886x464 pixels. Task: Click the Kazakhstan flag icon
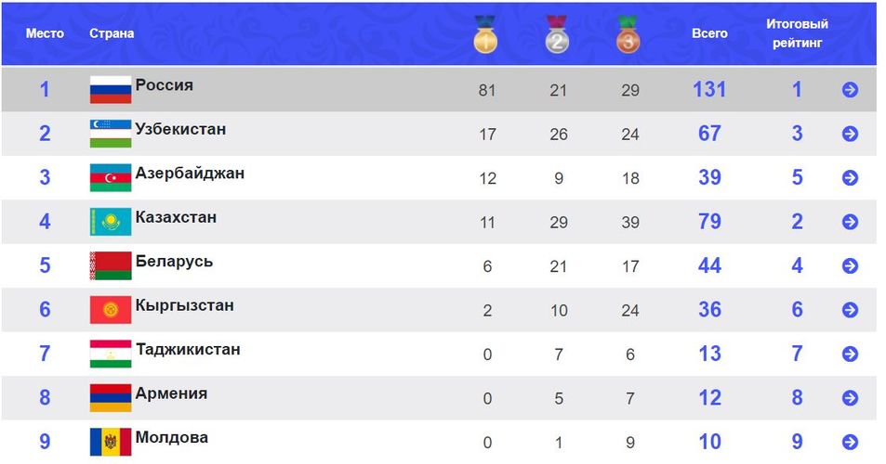tap(110, 222)
